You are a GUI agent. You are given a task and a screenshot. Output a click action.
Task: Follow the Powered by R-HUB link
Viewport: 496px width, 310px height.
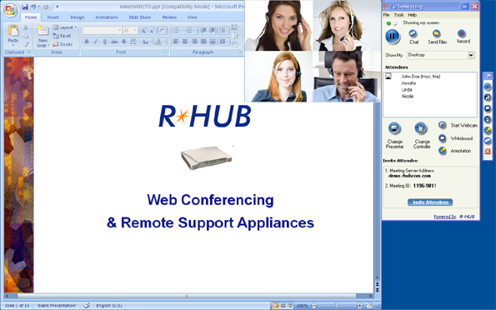coord(454,217)
